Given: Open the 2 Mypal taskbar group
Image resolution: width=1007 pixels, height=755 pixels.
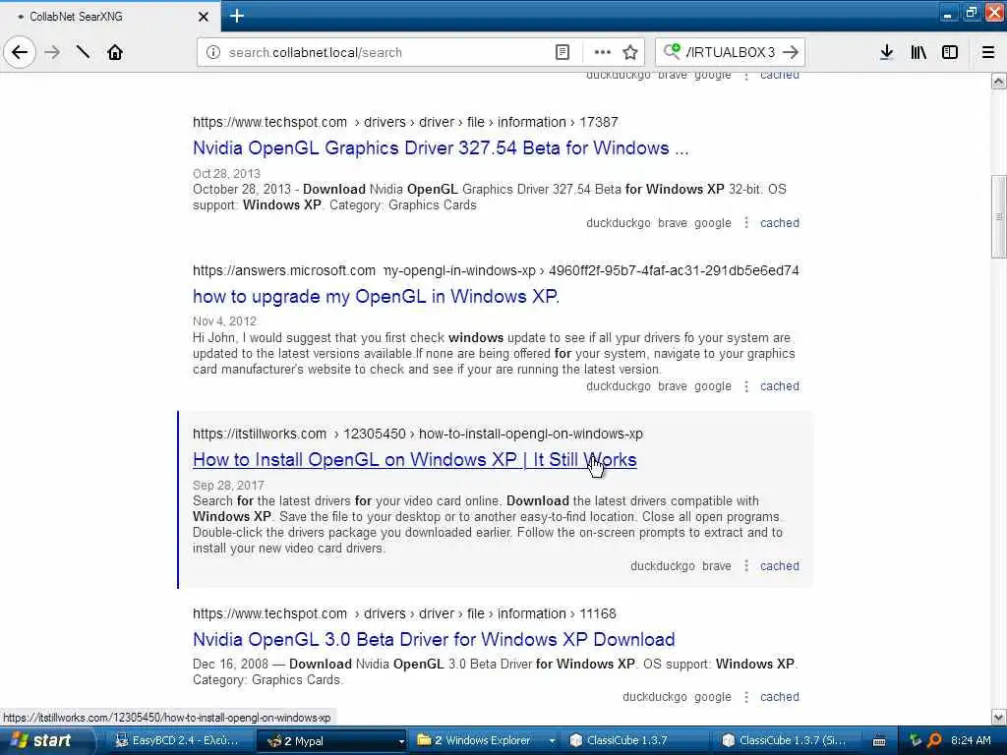Looking at the screenshot, I should click(x=332, y=740).
